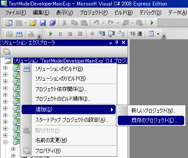
Task: Click the Step Into icon
Action: pos(102,33)
